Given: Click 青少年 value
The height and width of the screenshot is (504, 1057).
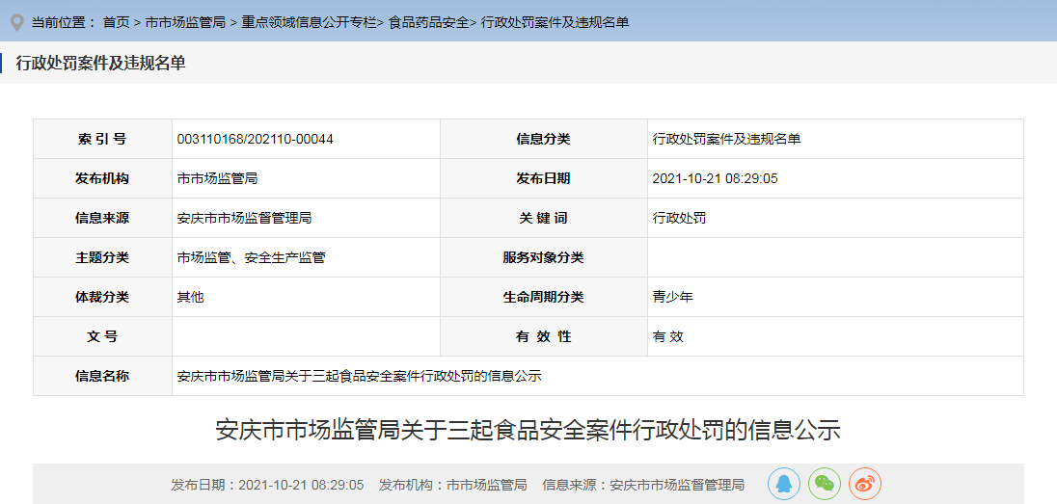Looking at the screenshot, I should coord(673,297).
